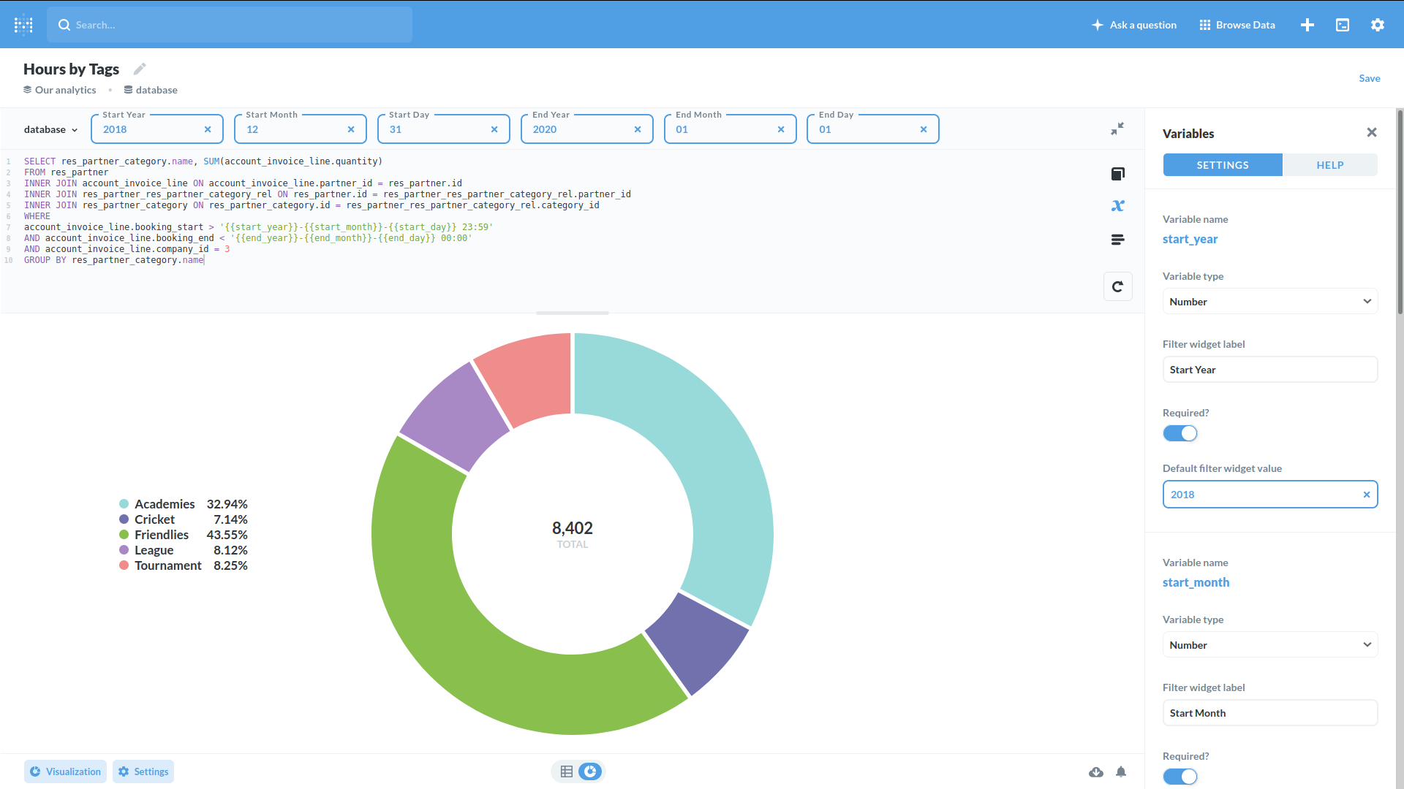Screen dimensions: 1404x789
Task: Click the Start Year filter label field
Action: [1269, 370]
